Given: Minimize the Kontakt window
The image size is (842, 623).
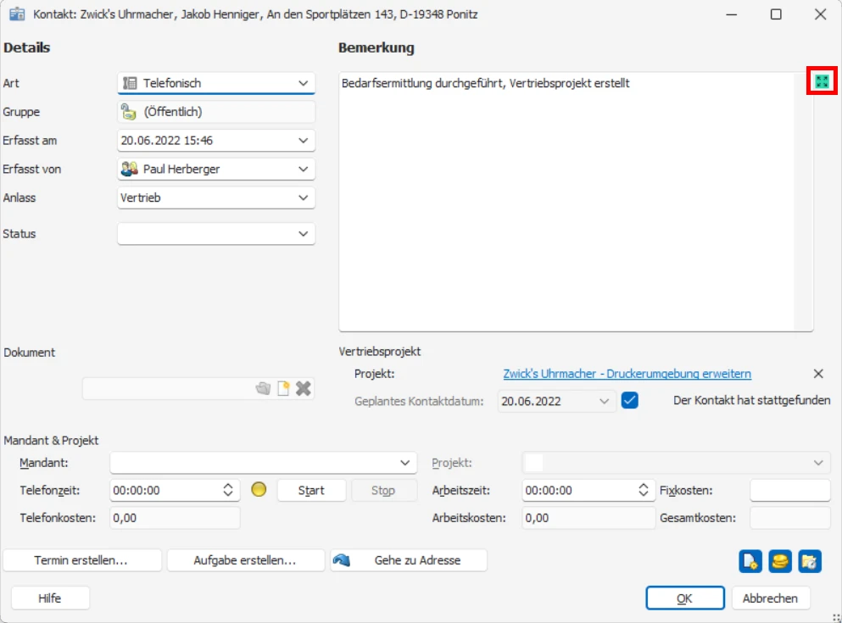Looking at the screenshot, I should (x=732, y=14).
